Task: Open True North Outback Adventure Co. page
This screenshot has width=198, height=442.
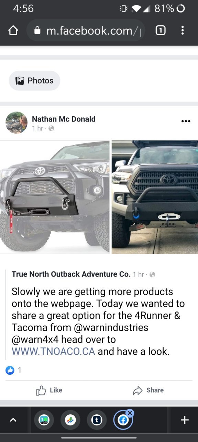Action: [x=71, y=274]
